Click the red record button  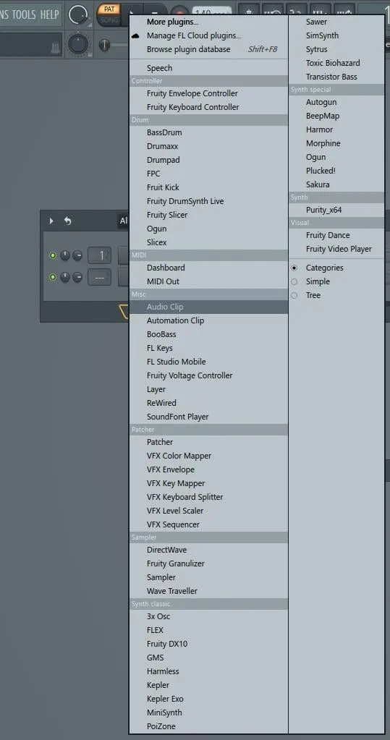click(180, 12)
